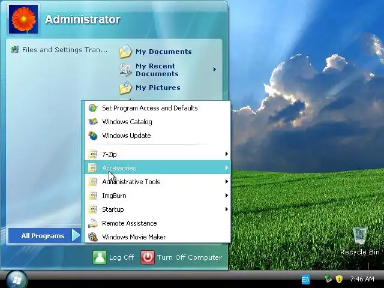The height and width of the screenshot is (288, 384).
Task: Open My Pictures via its label
Action: (x=158, y=88)
